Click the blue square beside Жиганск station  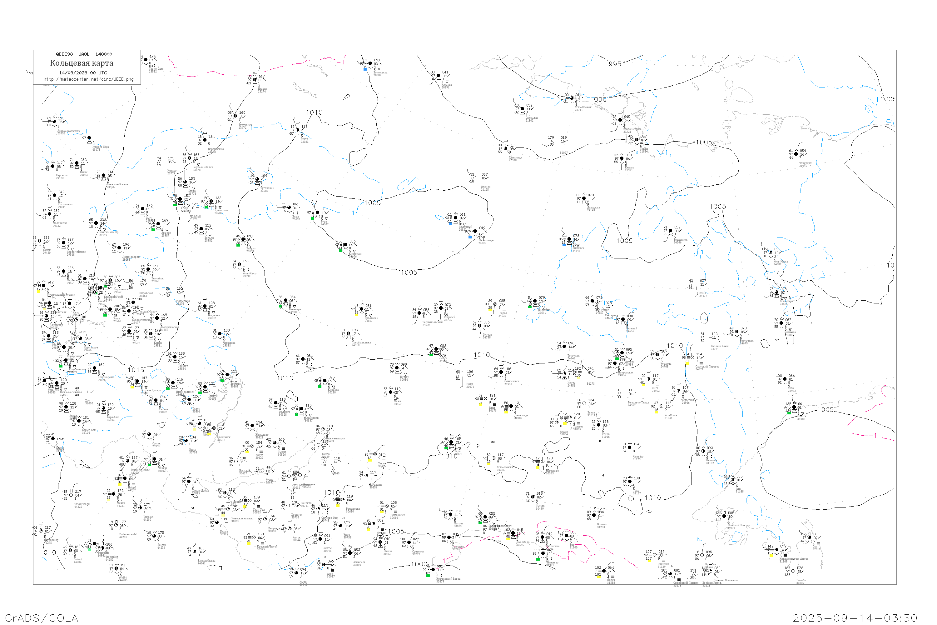click(564, 245)
